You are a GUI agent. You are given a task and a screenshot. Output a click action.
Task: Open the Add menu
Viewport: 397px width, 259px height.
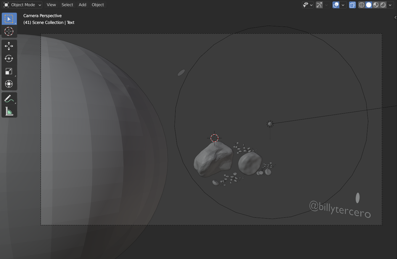pyautogui.click(x=82, y=5)
